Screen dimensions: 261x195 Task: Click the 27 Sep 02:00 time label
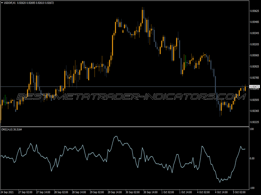(25, 192)
